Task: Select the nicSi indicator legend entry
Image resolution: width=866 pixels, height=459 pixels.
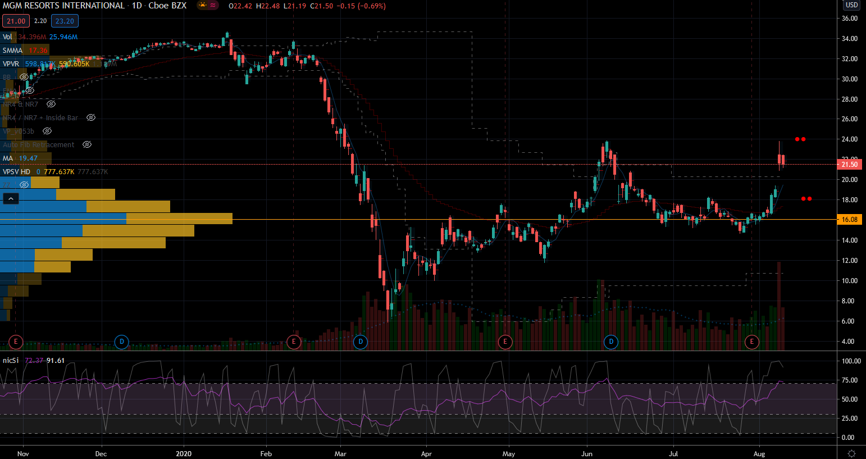Action: tap(11, 361)
